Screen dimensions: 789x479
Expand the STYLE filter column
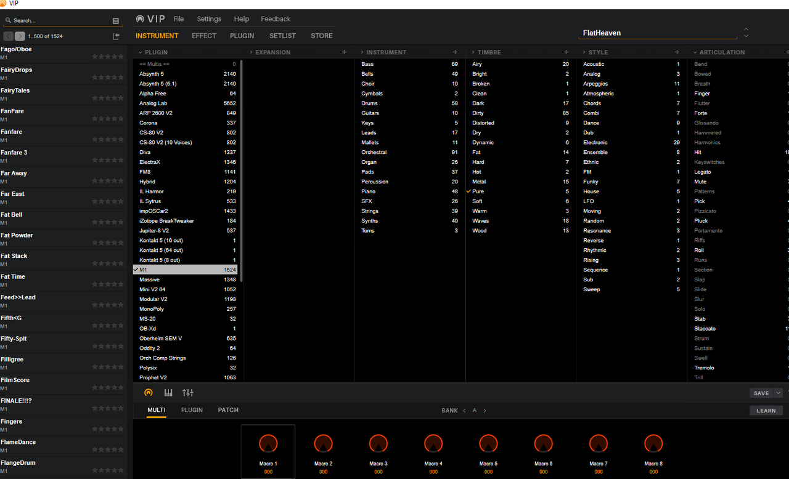pyautogui.click(x=584, y=52)
